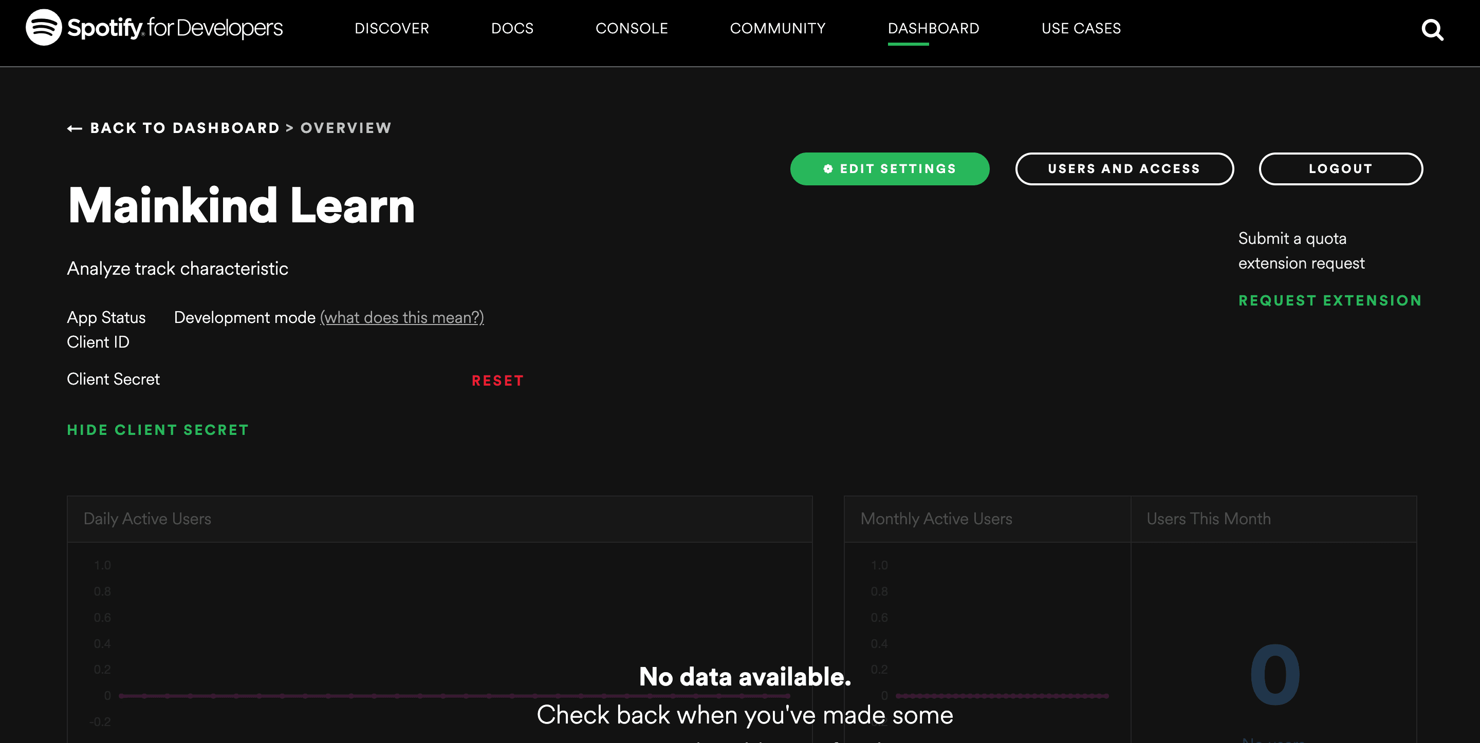Hide the client secret
1480x743 pixels.
click(158, 430)
